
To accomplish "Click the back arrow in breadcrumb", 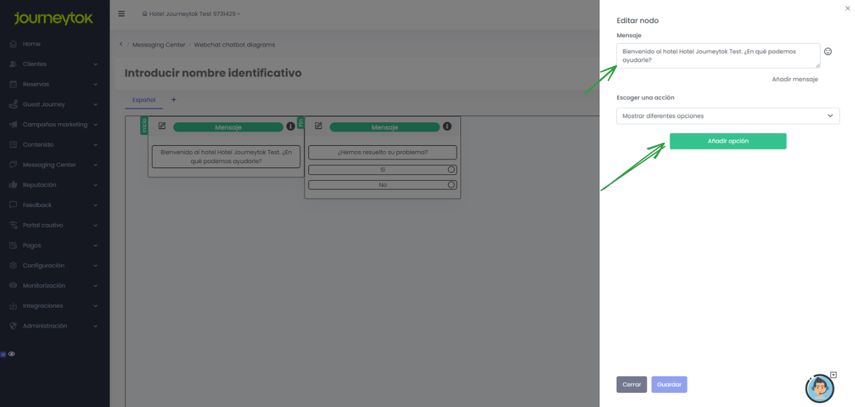I will (120, 45).
